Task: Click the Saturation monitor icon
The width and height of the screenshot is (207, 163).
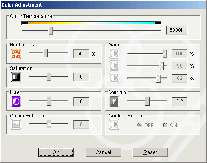Action: (x=16, y=77)
